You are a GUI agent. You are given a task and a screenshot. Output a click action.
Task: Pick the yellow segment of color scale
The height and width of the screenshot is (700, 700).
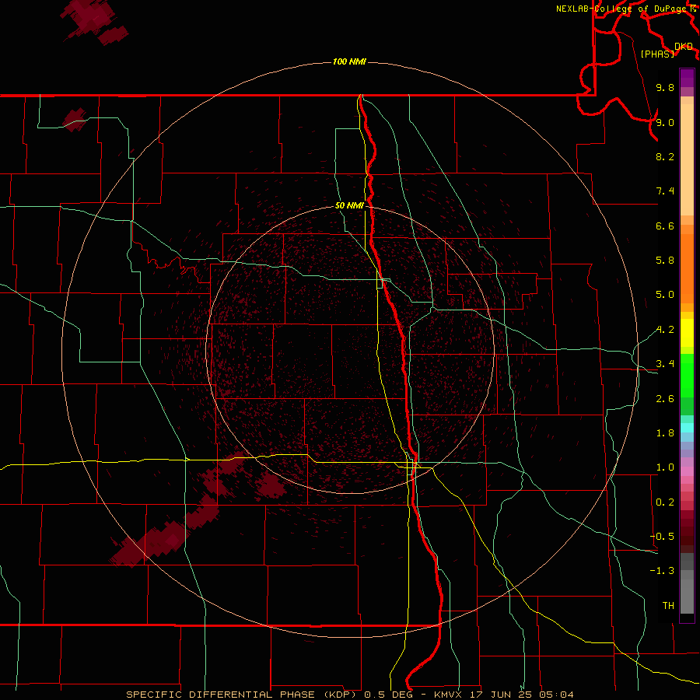[687, 333]
